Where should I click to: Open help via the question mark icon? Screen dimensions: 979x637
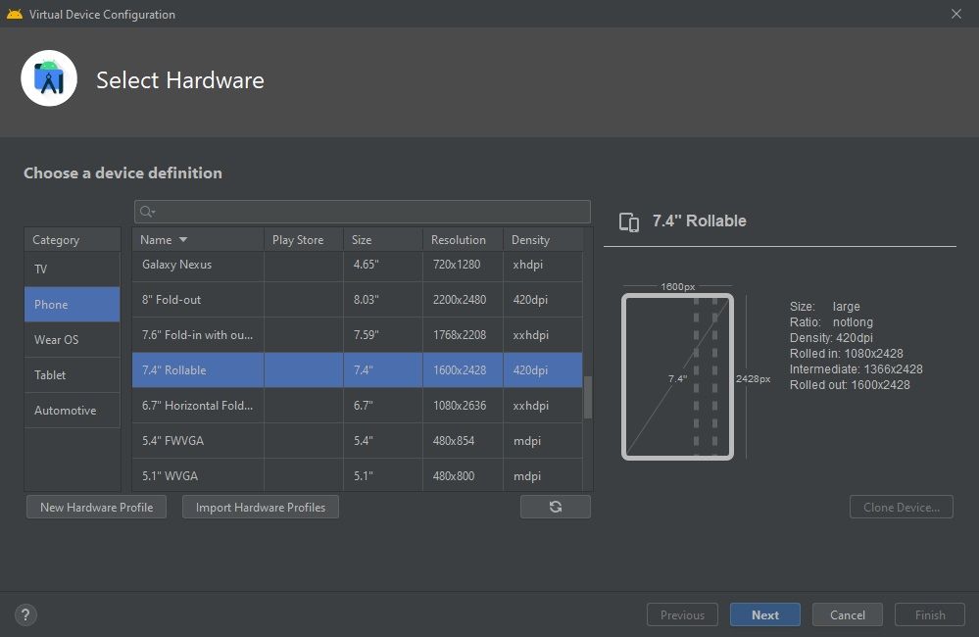(25, 614)
